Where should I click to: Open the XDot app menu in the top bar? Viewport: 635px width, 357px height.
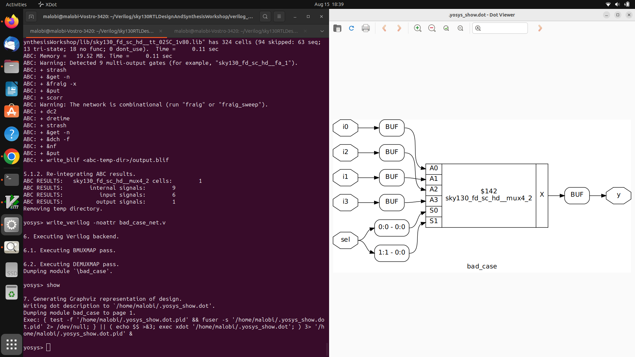point(48,4)
